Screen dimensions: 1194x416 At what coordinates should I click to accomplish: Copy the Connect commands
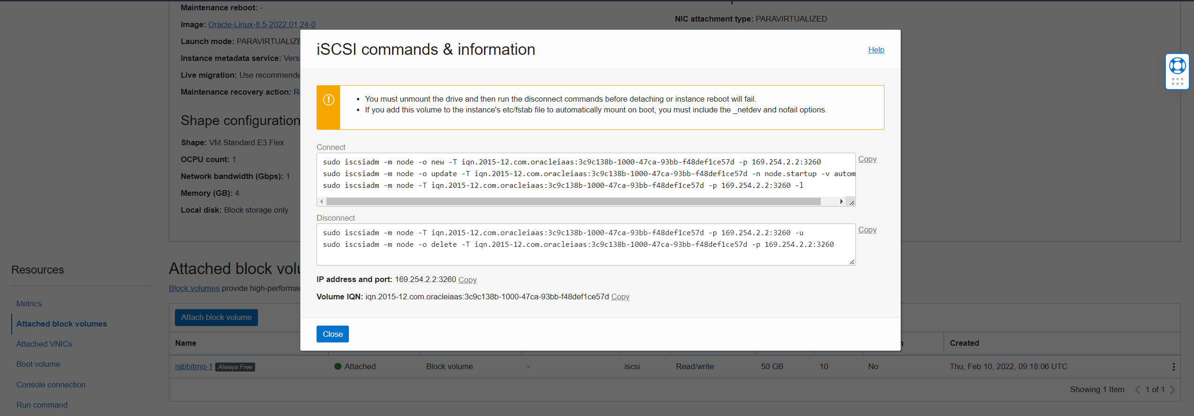[x=867, y=159]
